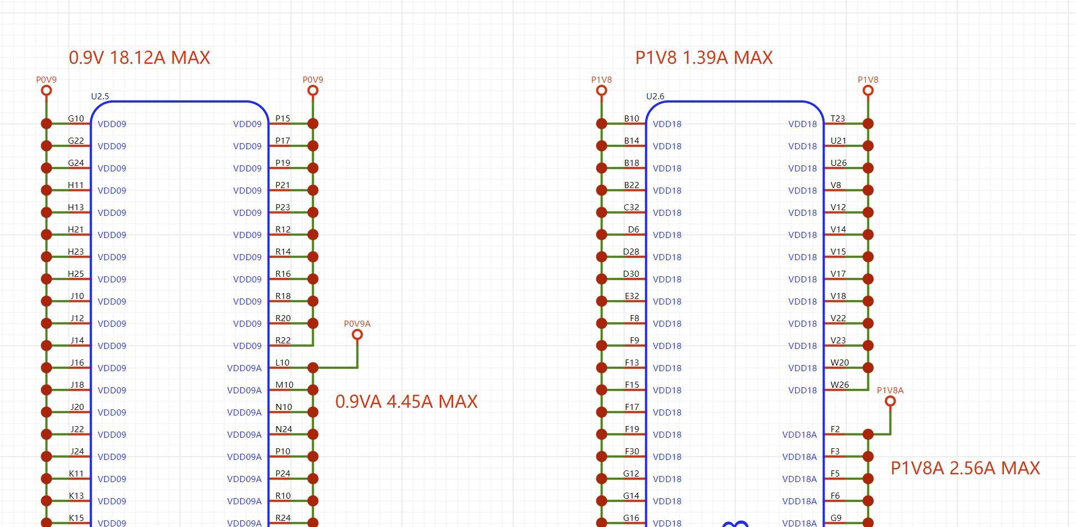This screenshot has height=527, width=1076.
Task: Select the junction dot at pin L10
Action: coord(313,368)
